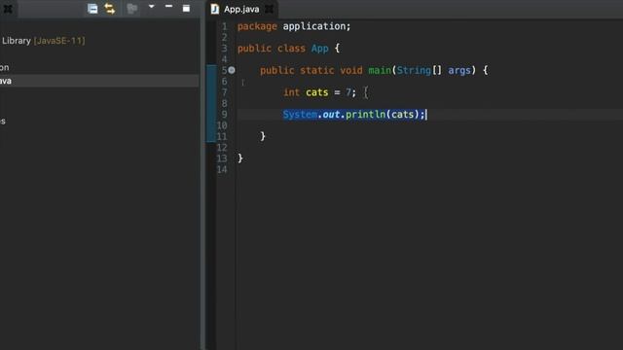Click the highlighted 'System' on line 9
This screenshot has height=350, width=623.
click(x=300, y=115)
